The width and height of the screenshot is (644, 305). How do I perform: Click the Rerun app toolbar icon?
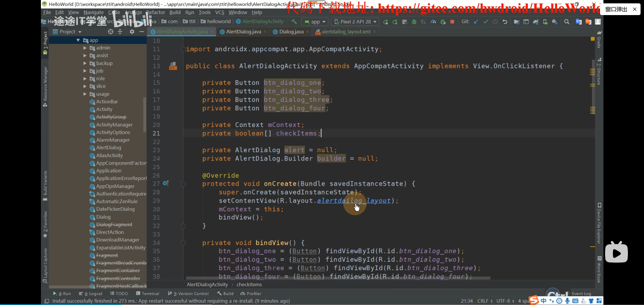pyautogui.click(x=386, y=22)
